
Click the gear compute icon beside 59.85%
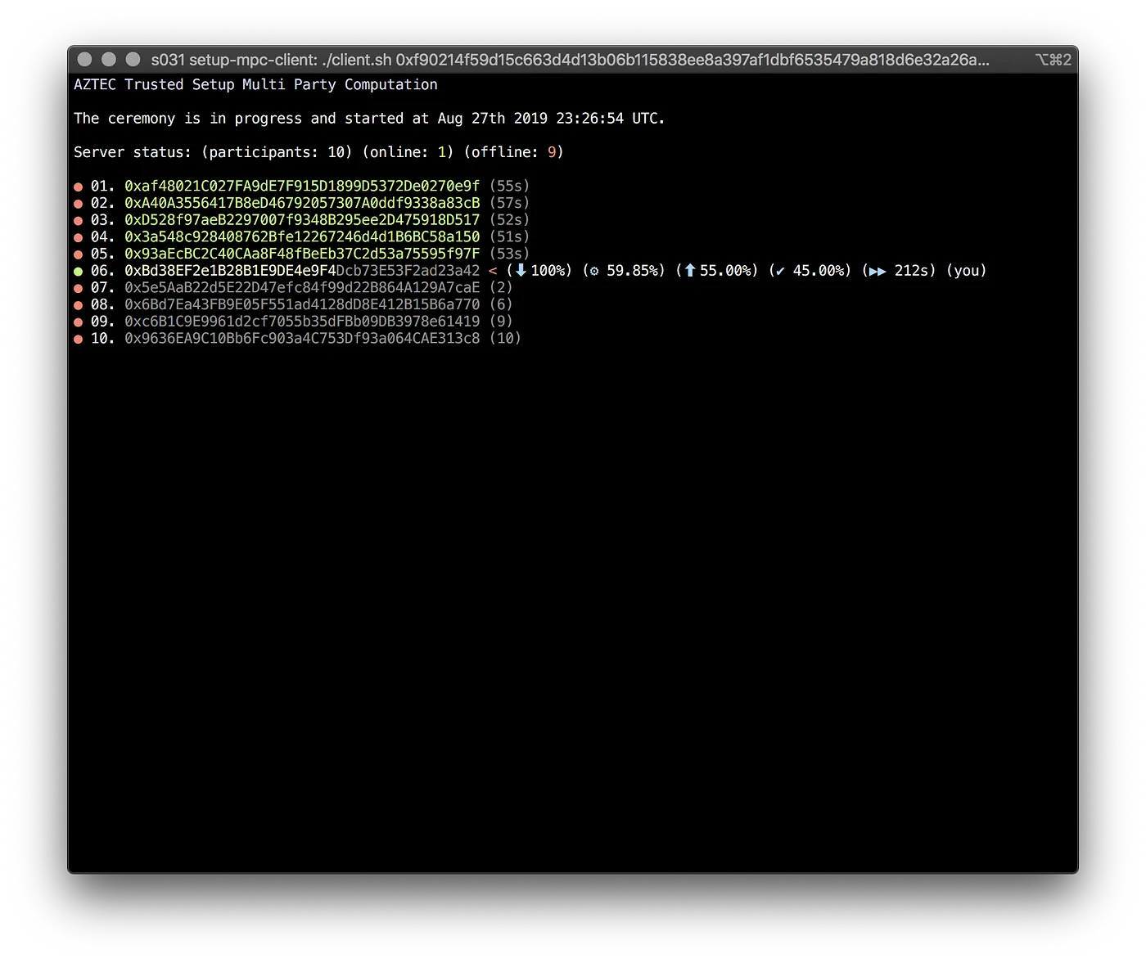[x=594, y=271]
